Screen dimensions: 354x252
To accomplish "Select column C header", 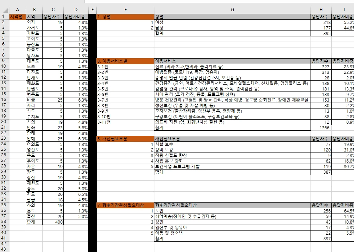I will 53,10.
